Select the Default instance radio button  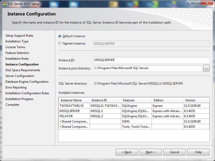(x=60, y=36)
